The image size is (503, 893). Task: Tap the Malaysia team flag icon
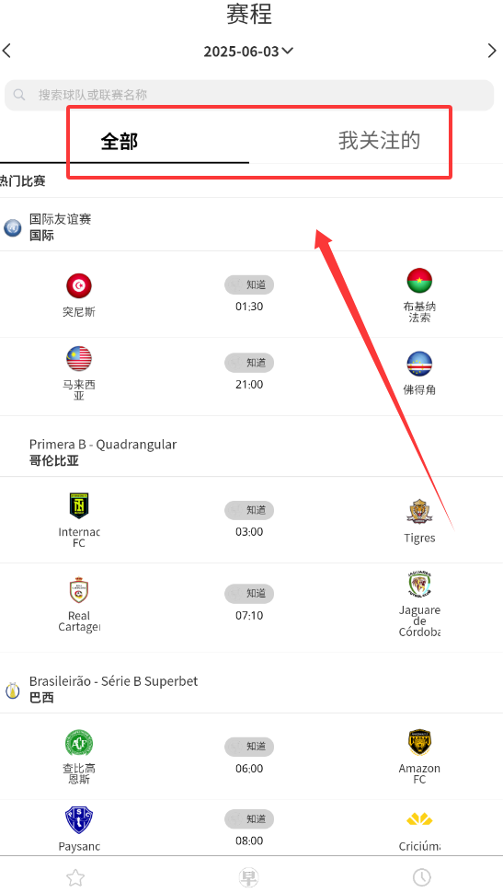tap(78, 359)
